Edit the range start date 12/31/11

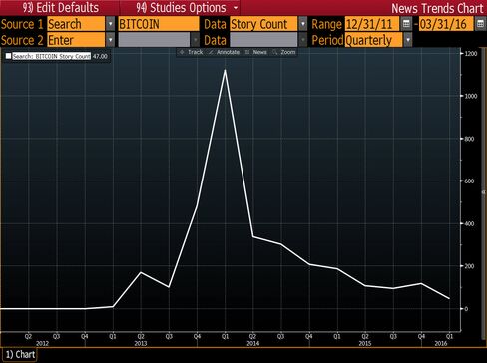372,24
